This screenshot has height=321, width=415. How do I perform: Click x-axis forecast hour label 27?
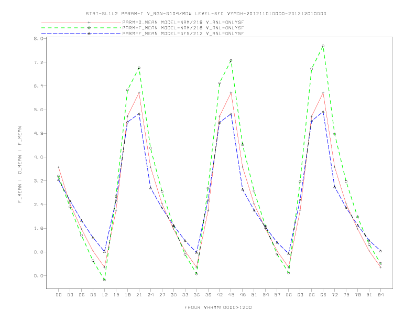(x=162, y=295)
